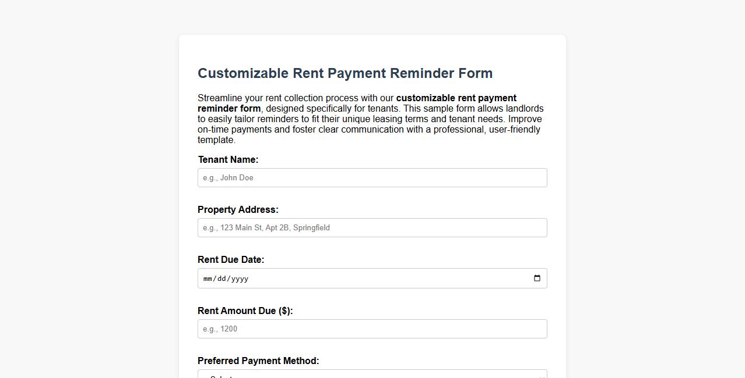The height and width of the screenshot is (378, 745).
Task: Click the Rent Due Date input box
Action: [372, 278]
